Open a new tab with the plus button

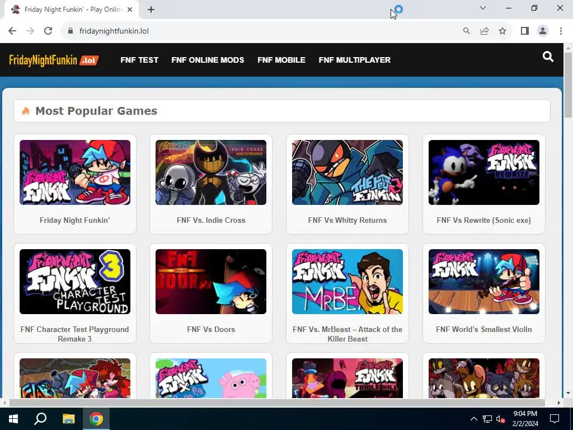[x=151, y=10]
